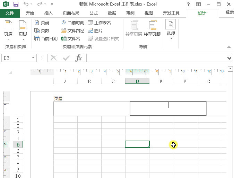The image size is (234, 178).
Task: Insert 文件名 file name element
Action: coord(71,38)
